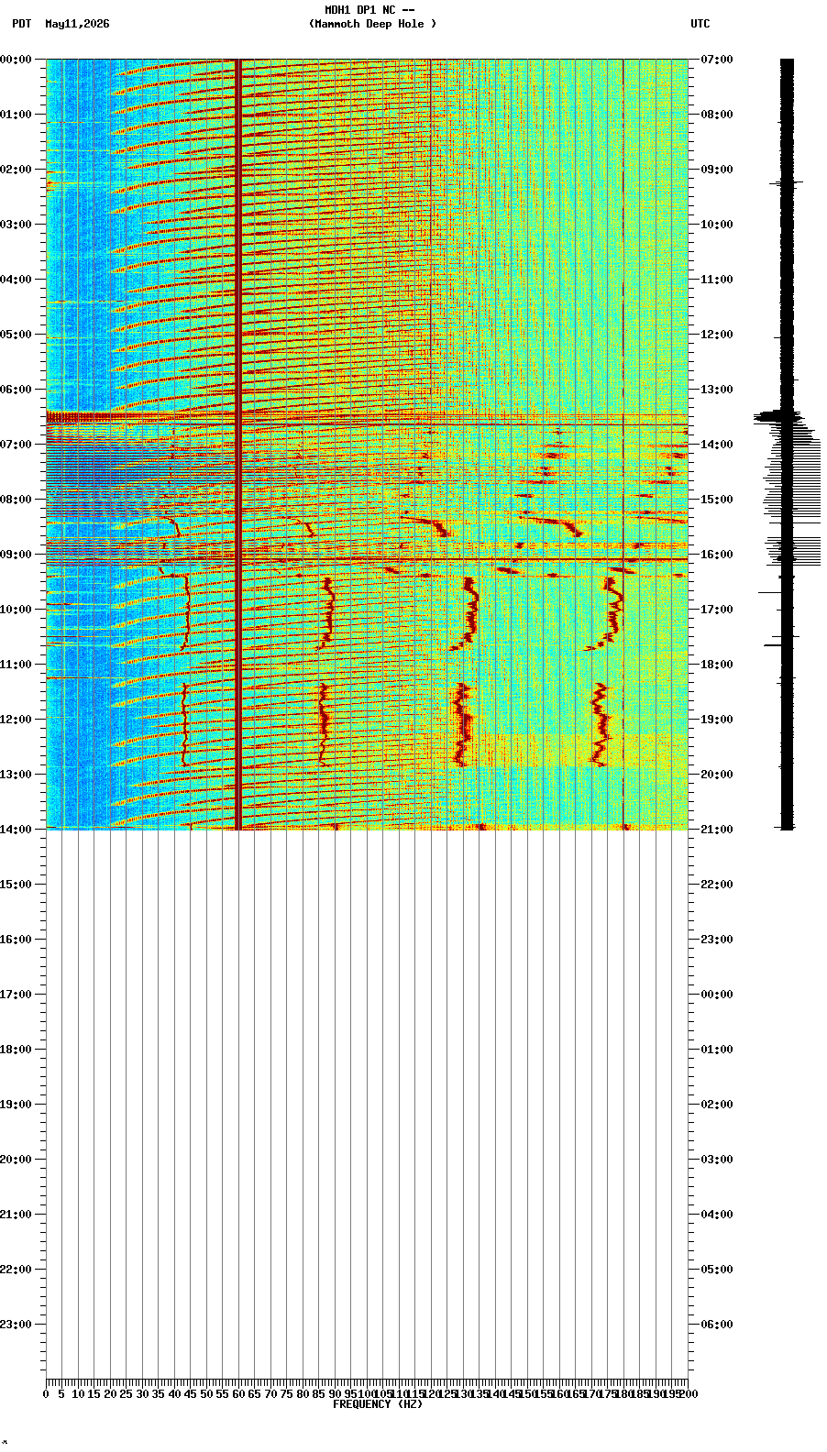This screenshot has width=827, height=1452.
Task: Click the seismogram amplitude trace beside the spectrogram
Action: point(787,445)
